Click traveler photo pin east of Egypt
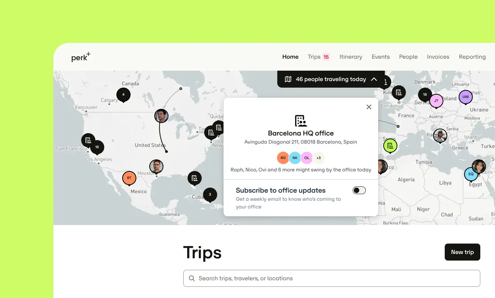The width and height of the screenshot is (495, 298). pyautogui.click(x=479, y=166)
